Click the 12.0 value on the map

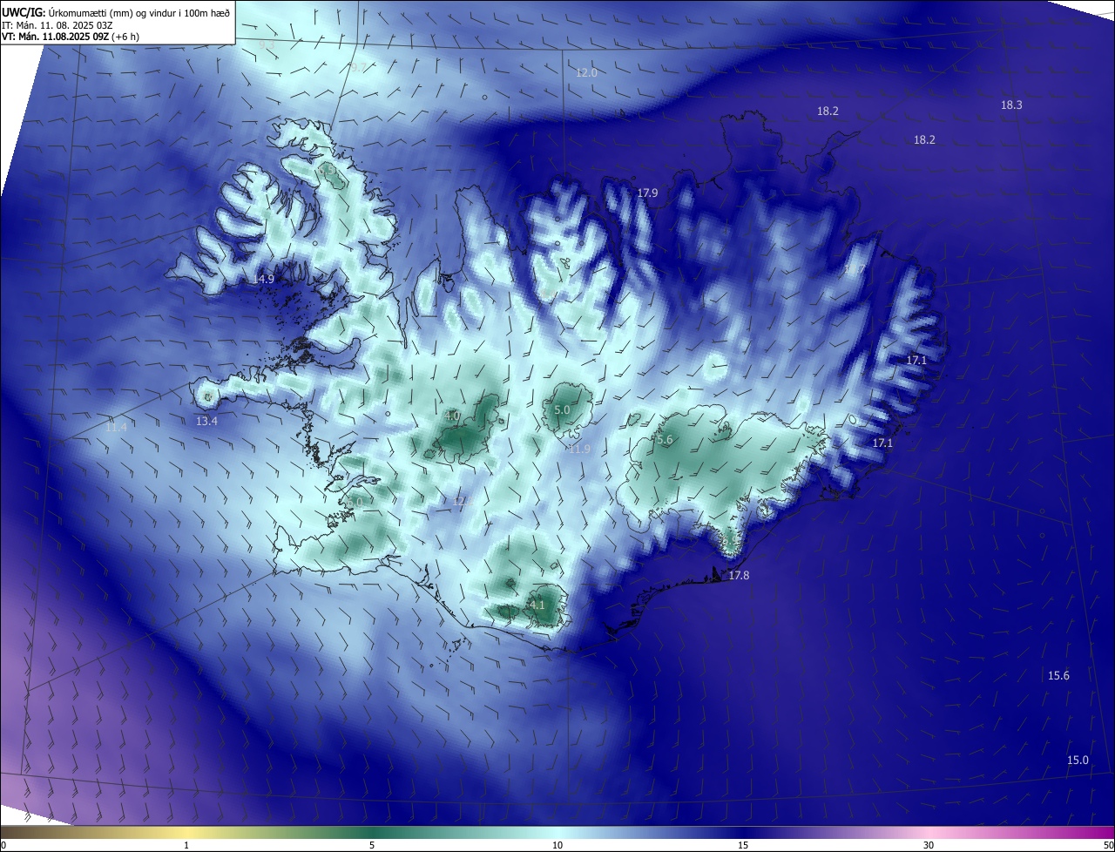tap(586, 73)
